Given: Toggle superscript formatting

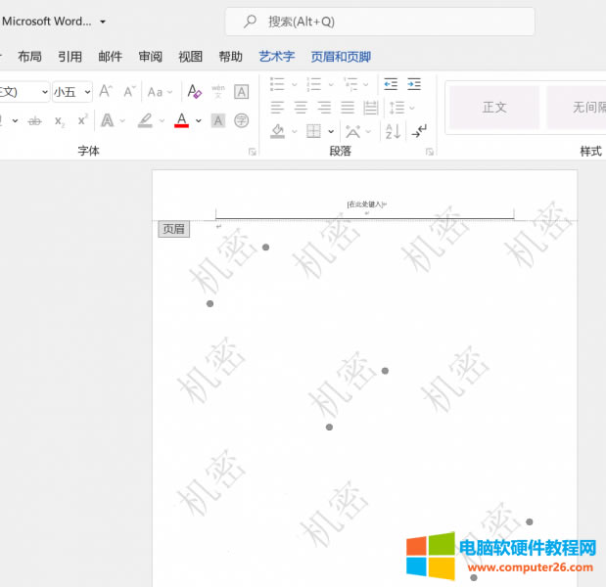Looking at the screenshot, I should click(x=82, y=120).
